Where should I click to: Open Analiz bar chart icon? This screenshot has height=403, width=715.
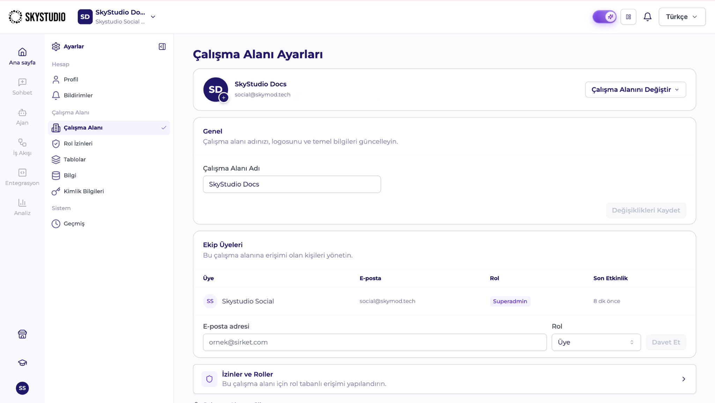coord(22,203)
